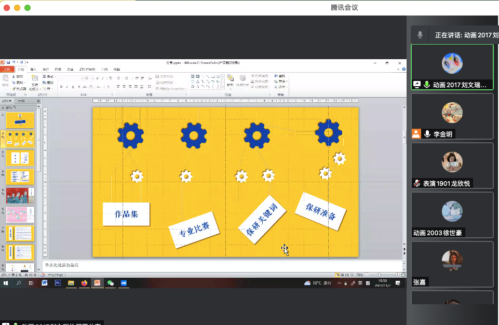Click the New Slide icon in ribbon
The width and height of the screenshot is (499, 325).
tap(34, 79)
